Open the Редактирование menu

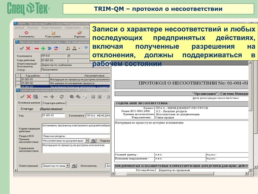51,28
